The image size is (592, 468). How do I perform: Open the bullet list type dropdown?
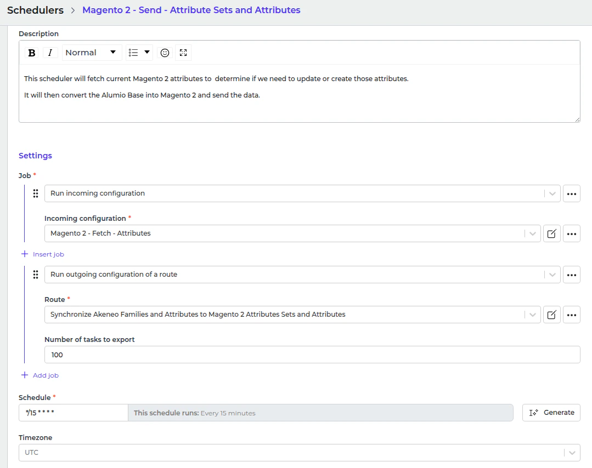139,53
